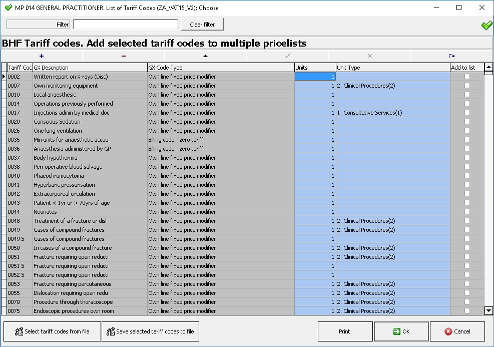Enable Add to list for Neonates row

tap(467, 212)
